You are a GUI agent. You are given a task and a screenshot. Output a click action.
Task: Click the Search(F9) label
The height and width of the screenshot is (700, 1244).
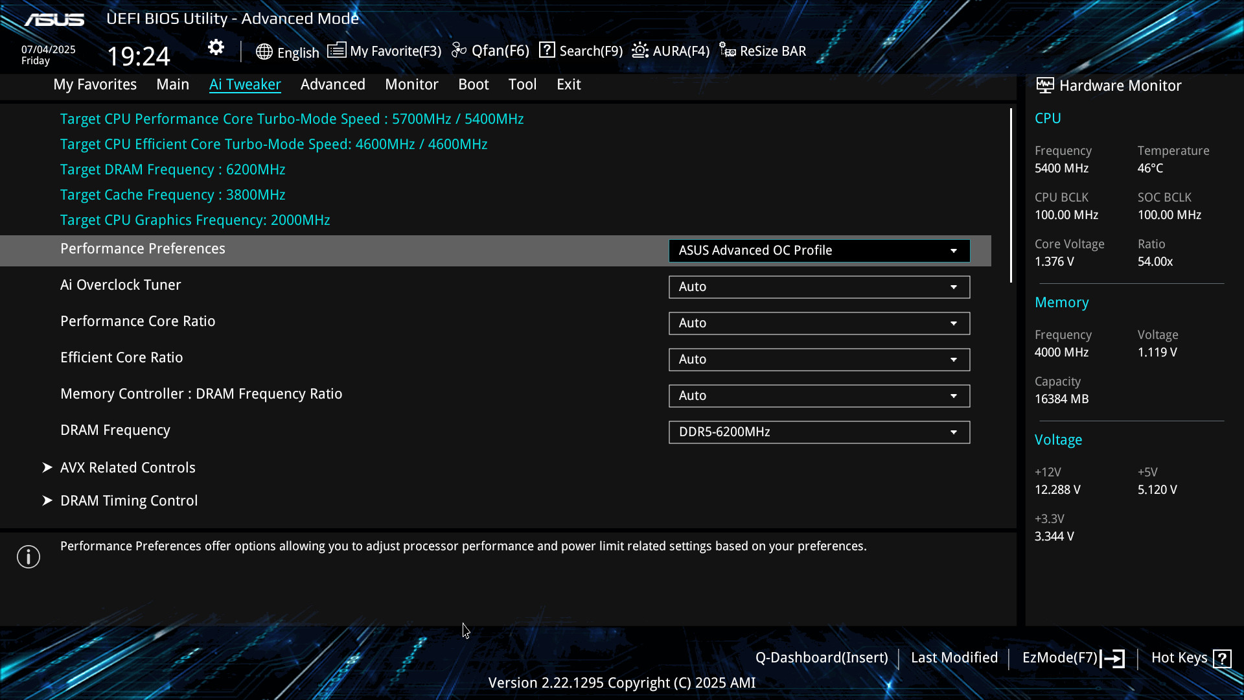[x=591, y=51]
